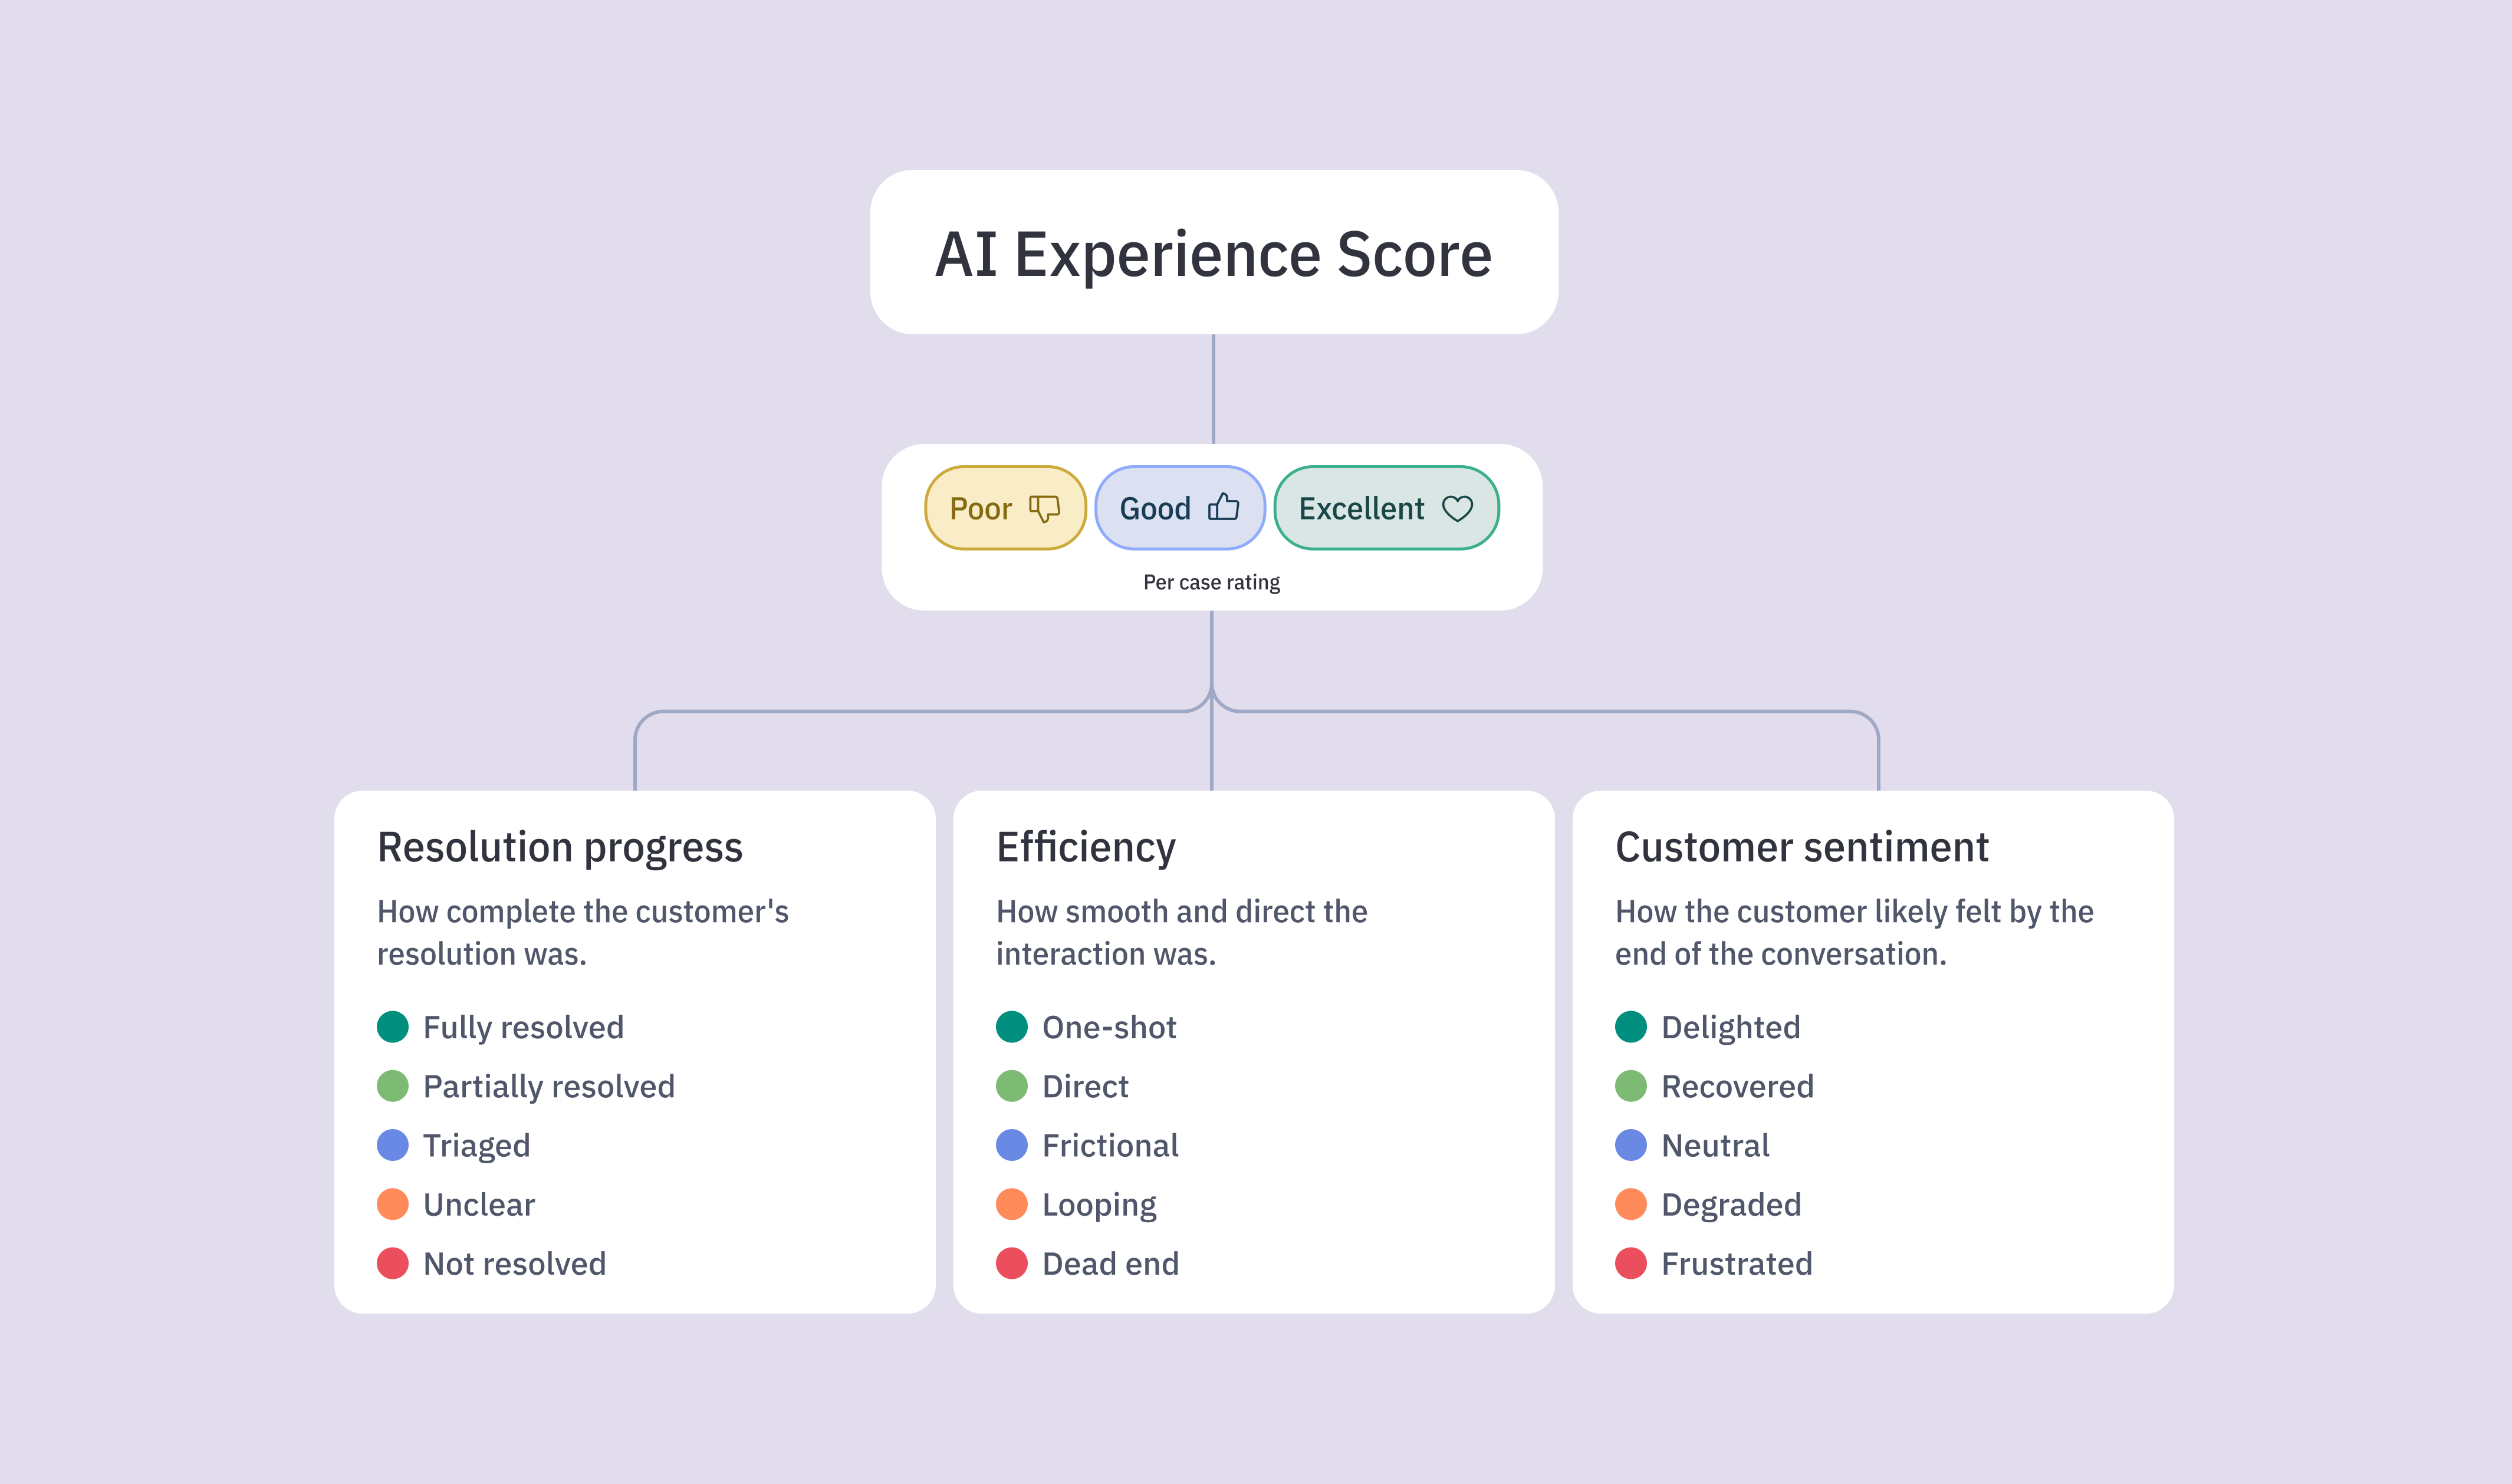Screen dimensions: 2512x1484
Task: Click the Triaged blue dot
Action: pos(393,1145)
